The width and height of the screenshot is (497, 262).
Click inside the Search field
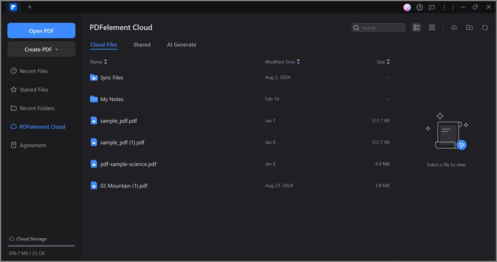tap(378, 27)
